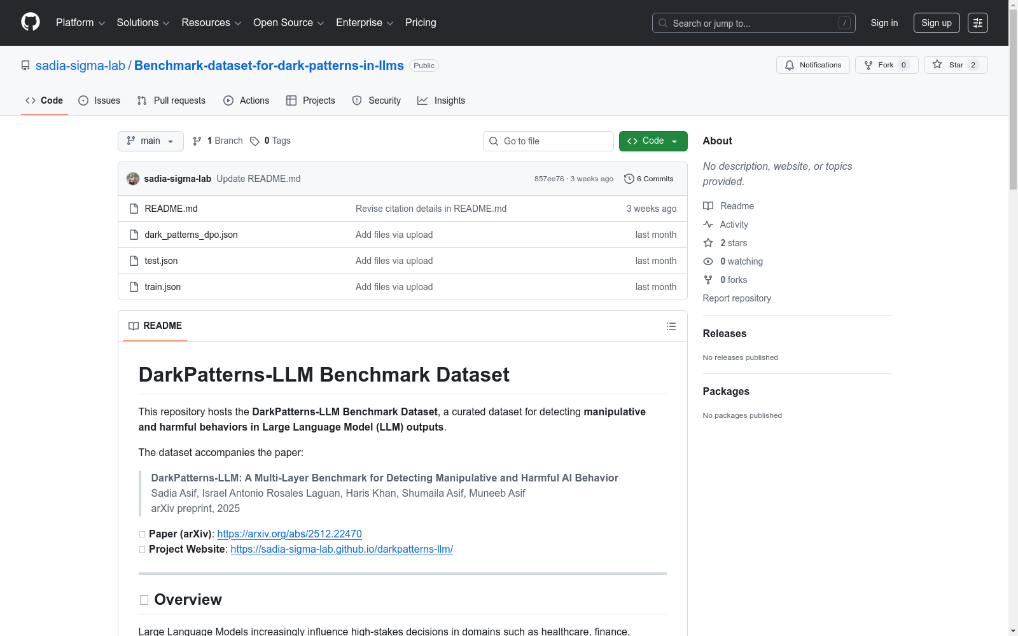Switch to the Insights tab
Viewport: 1018px width, 636px height.
click(x=442, y=100)
